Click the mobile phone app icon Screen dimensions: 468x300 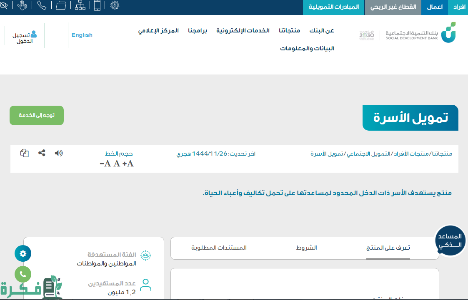pyautogui.click(x=97, y=5)
